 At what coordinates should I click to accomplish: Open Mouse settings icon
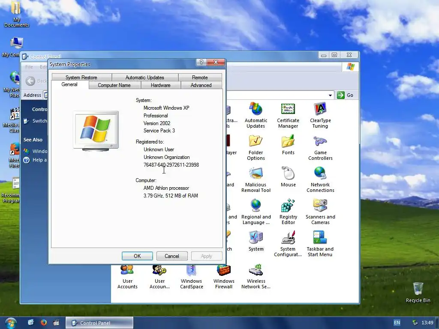[288, 177]
